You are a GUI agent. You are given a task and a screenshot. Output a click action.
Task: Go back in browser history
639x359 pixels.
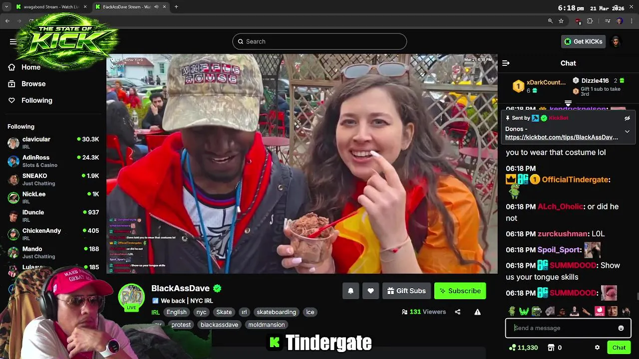7,21
